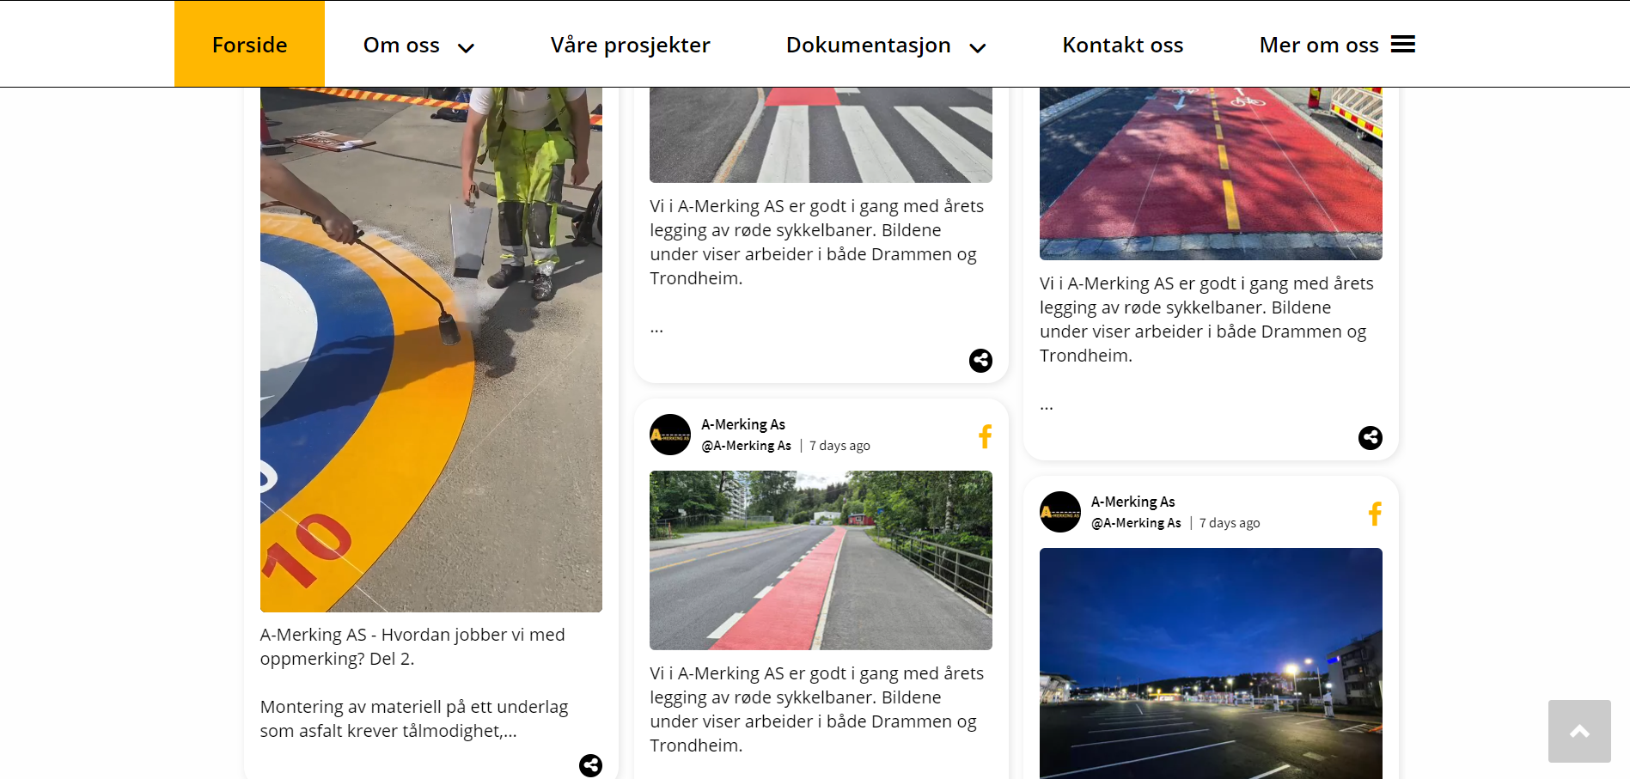Share the red bike path post

tap(1371, 438)
